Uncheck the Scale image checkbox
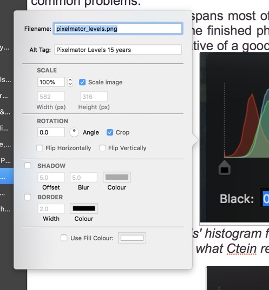Screen dimensions: 269x290 tap(82, 82)
